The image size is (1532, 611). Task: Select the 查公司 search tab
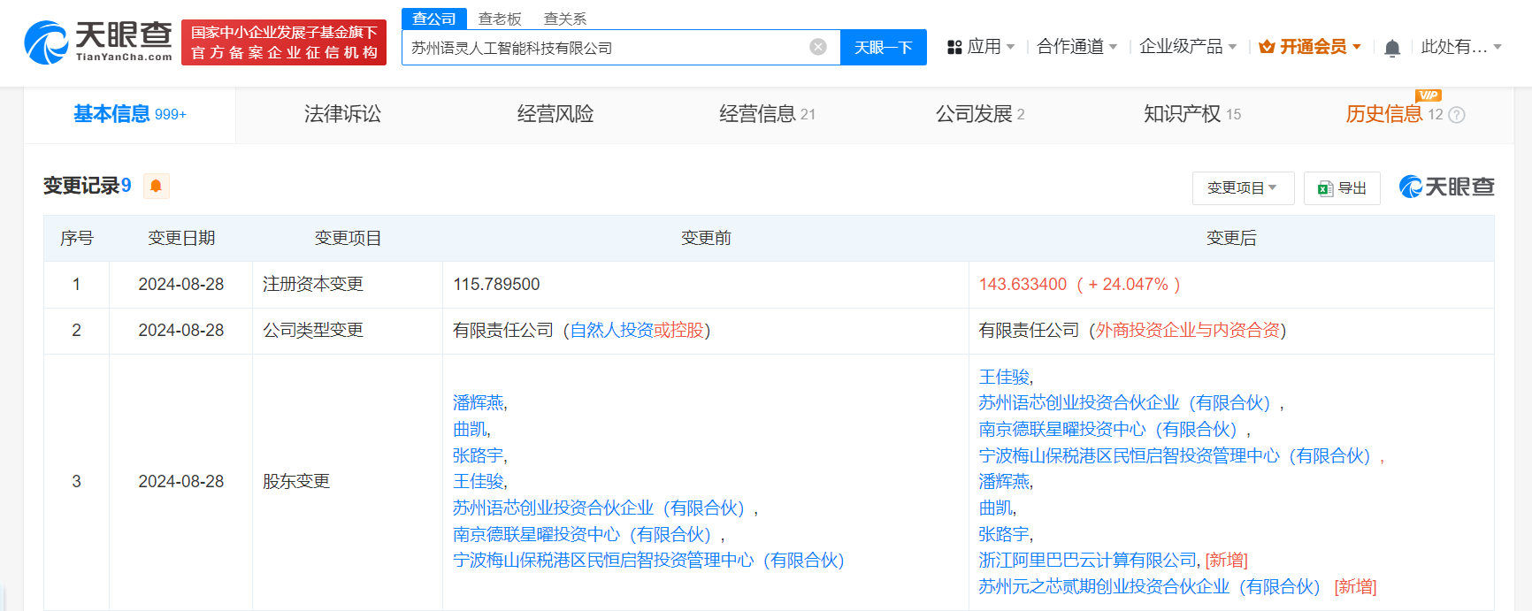tap(434, 19)
